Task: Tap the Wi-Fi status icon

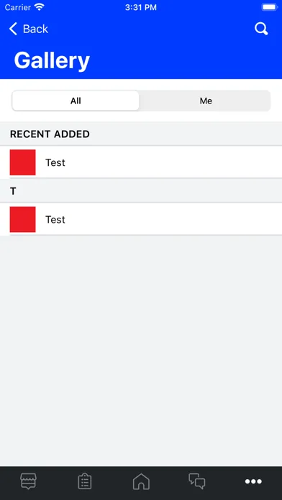Action: [40, 7]
